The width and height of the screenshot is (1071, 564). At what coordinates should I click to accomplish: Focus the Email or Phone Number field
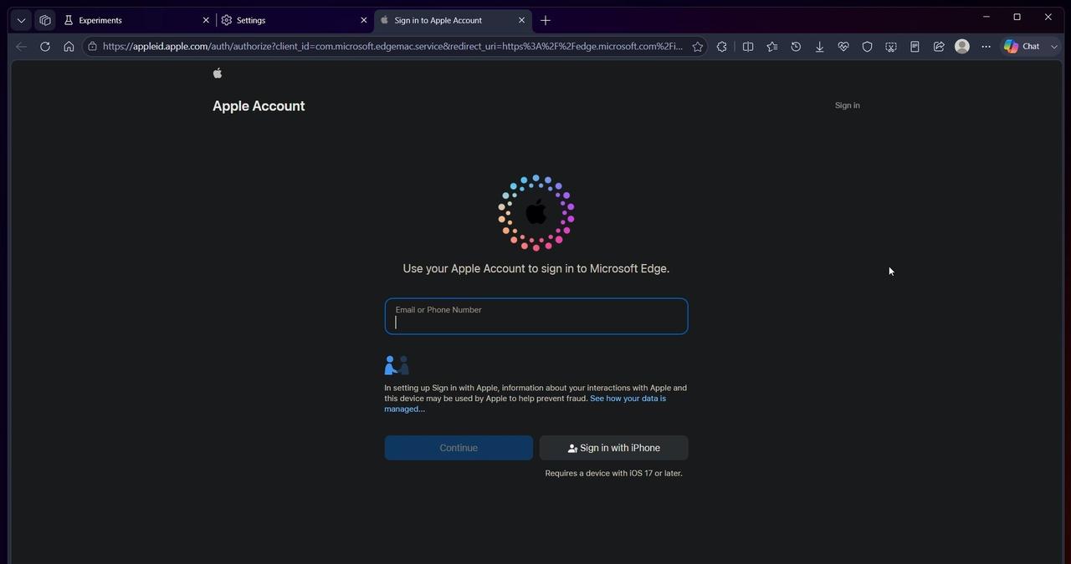point(536,316)
